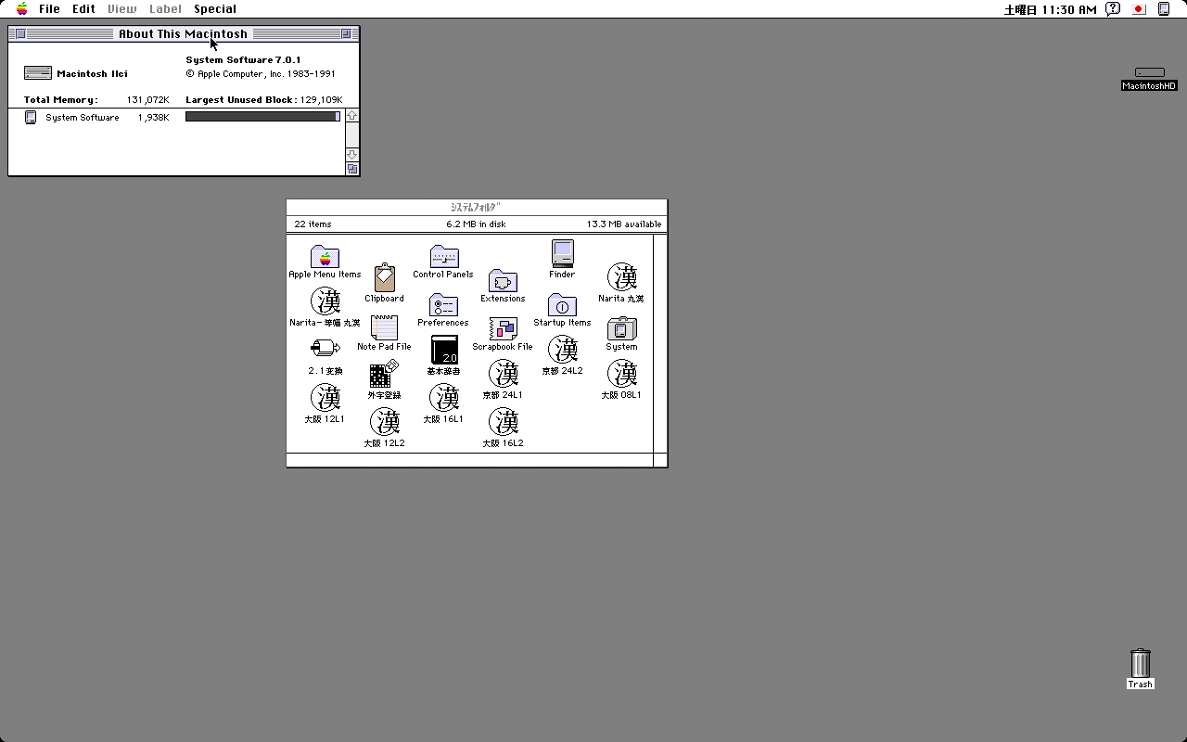Click the '13.3 MB available' text
This screenshot has height=742, width=1187.
click(624, 224)
